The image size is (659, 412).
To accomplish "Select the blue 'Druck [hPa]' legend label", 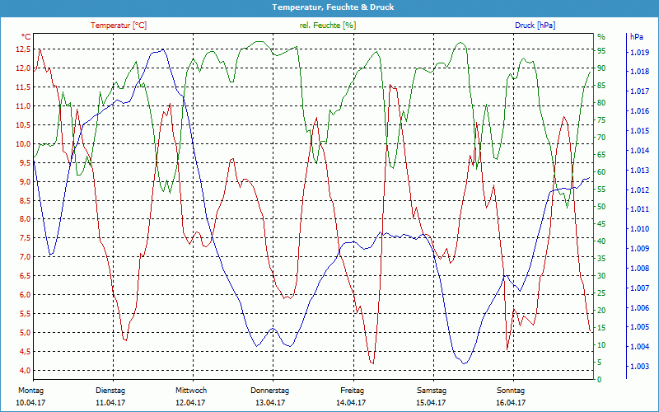I will coord(535,26).
